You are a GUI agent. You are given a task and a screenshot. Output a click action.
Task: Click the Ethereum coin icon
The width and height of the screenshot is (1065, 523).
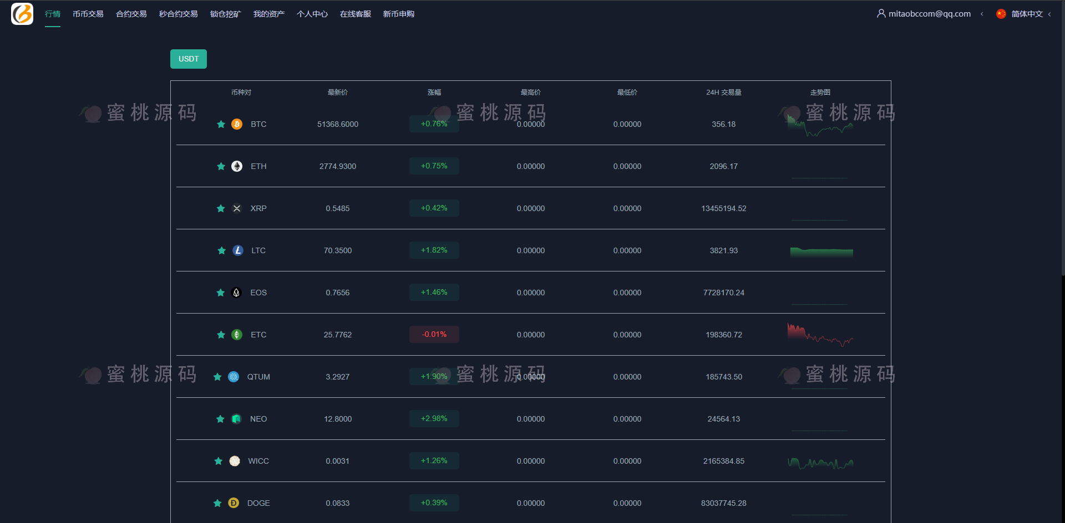pos(237,166)
